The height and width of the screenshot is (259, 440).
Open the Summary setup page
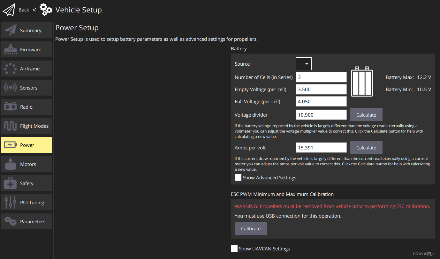[x=26, y=30]
